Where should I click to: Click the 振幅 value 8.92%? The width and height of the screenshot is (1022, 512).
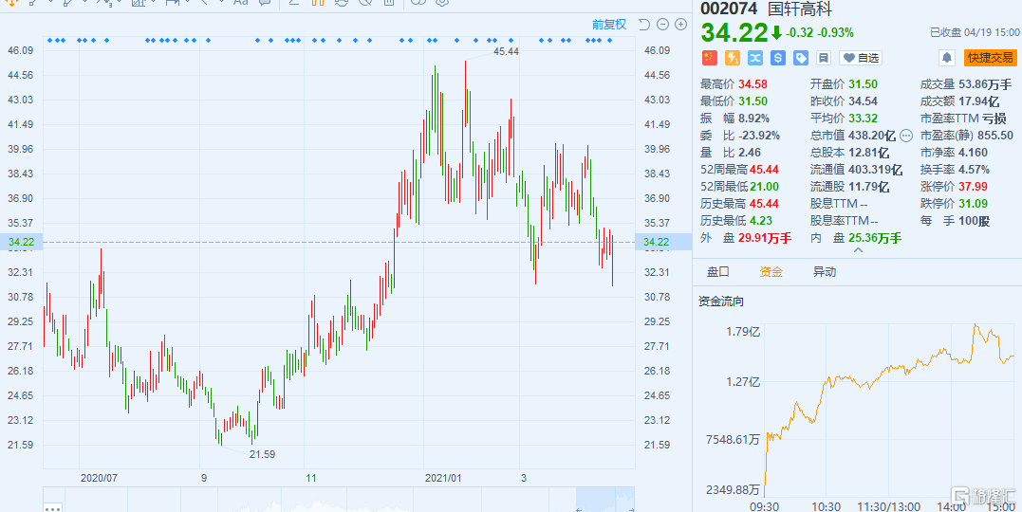tap(754, 118)
